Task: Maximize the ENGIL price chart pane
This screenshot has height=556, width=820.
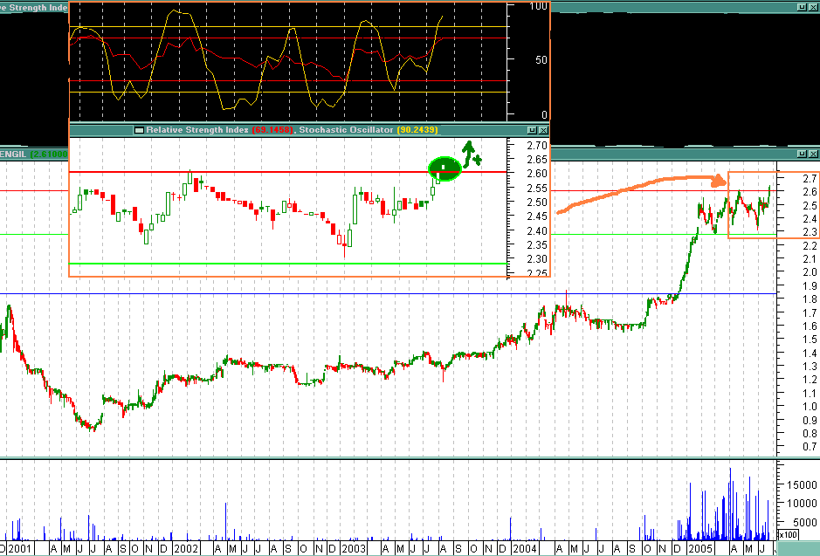Action: click(803, 154)
